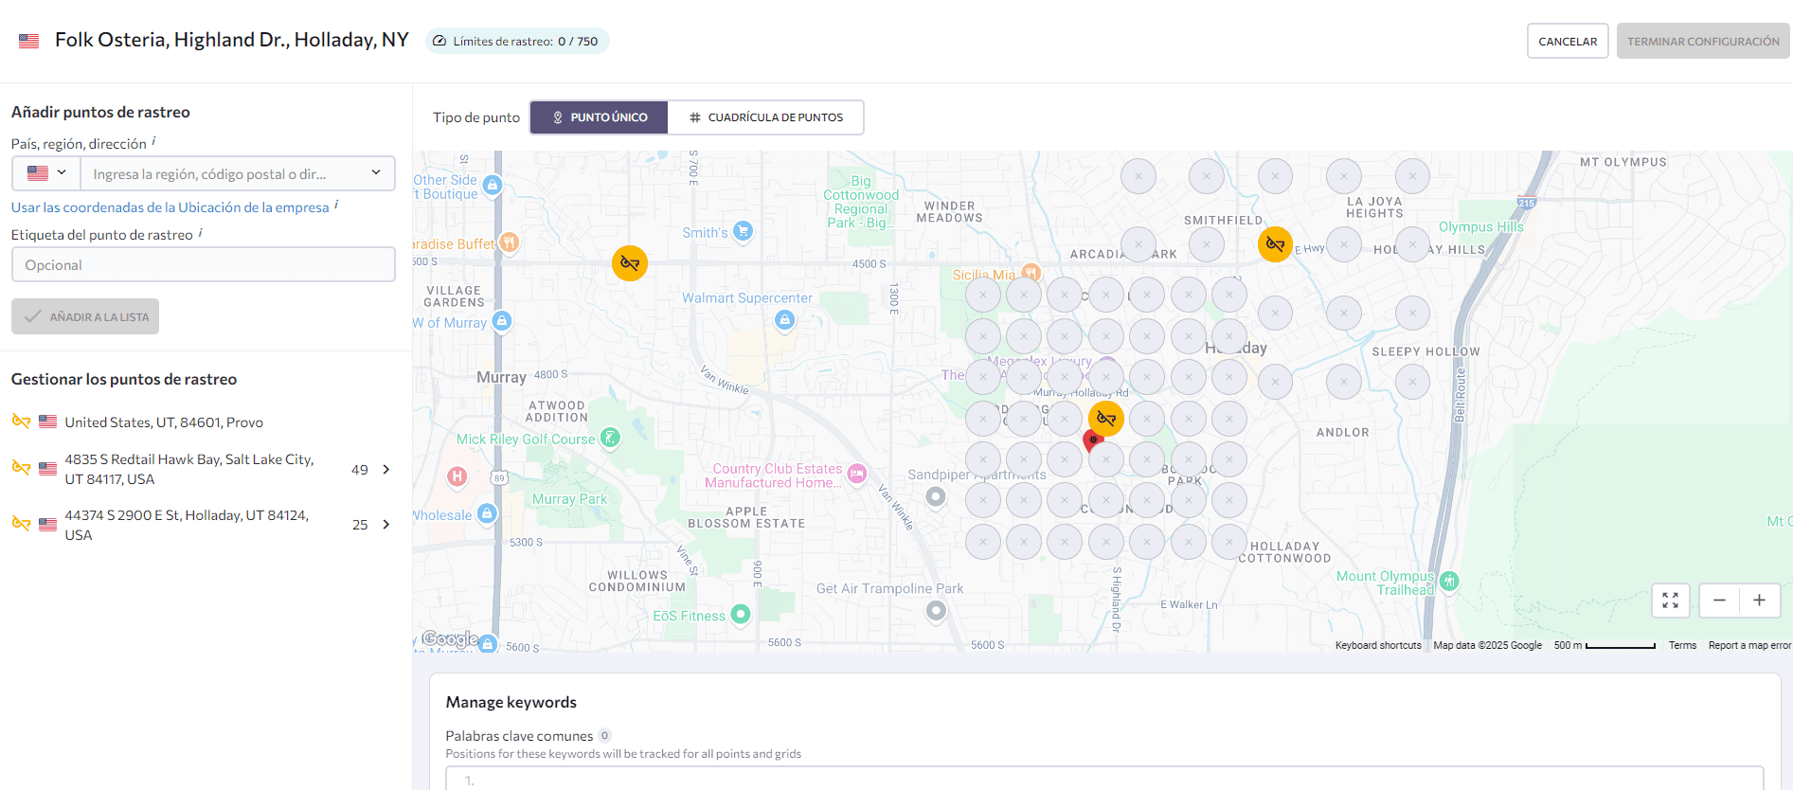Click the US flag icon in header
The width and height of the screenshot is (1793, 790).
tap(29, 41)
